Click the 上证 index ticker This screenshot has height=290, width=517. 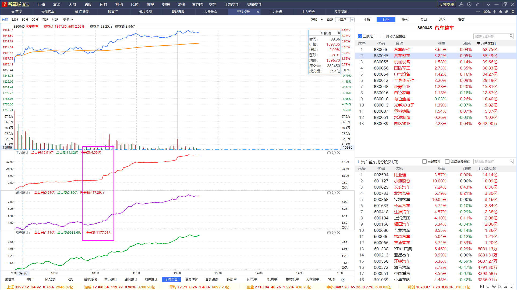tap(40, 287)
